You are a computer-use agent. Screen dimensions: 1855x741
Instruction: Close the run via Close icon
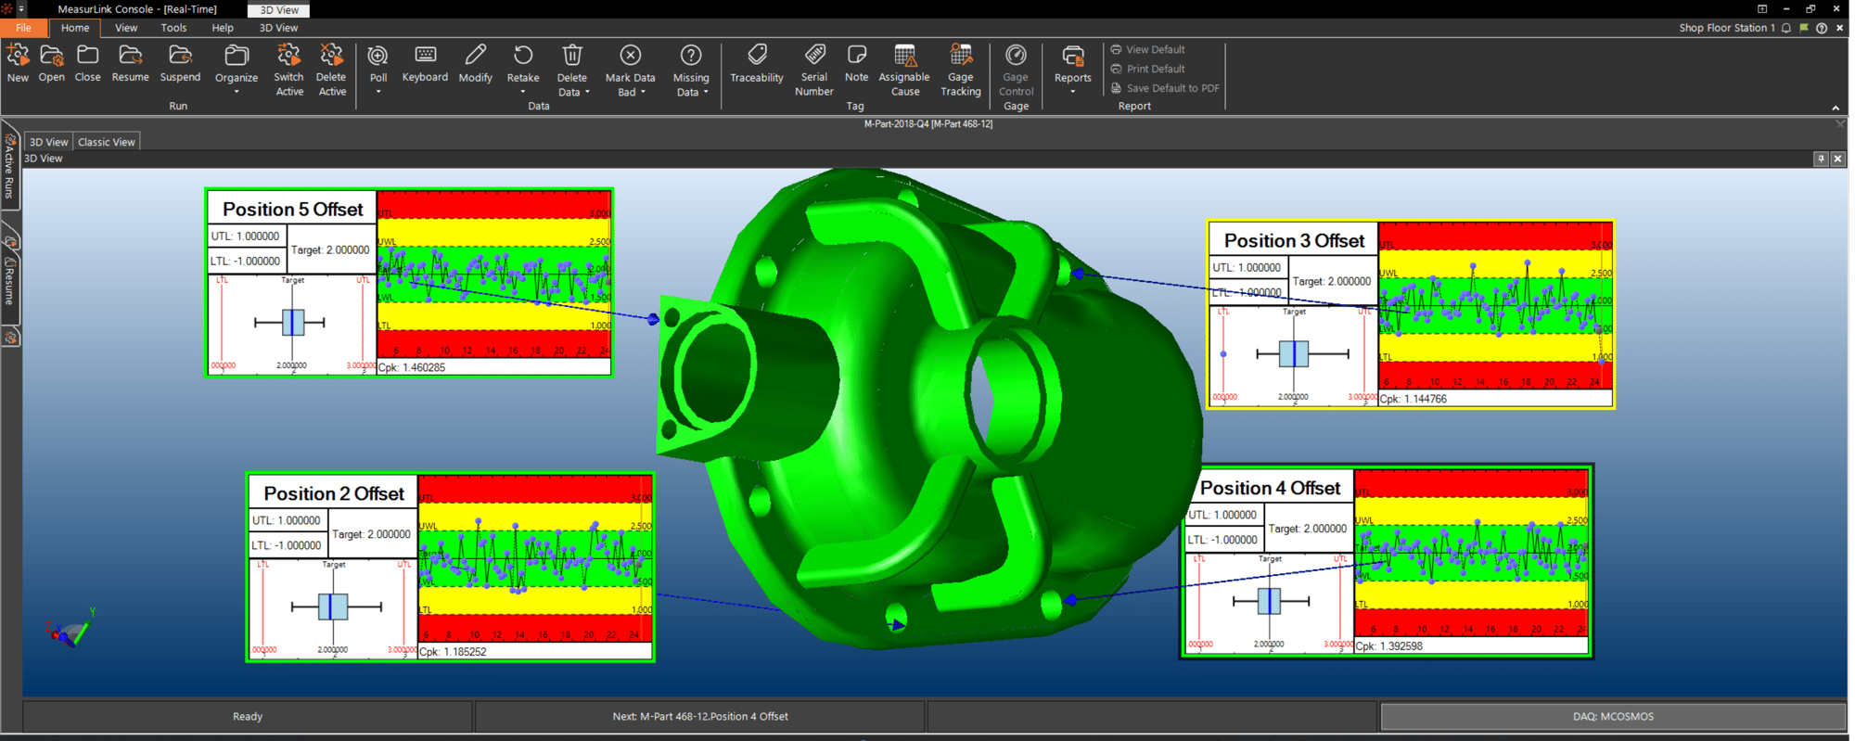[x=88, y=63]
